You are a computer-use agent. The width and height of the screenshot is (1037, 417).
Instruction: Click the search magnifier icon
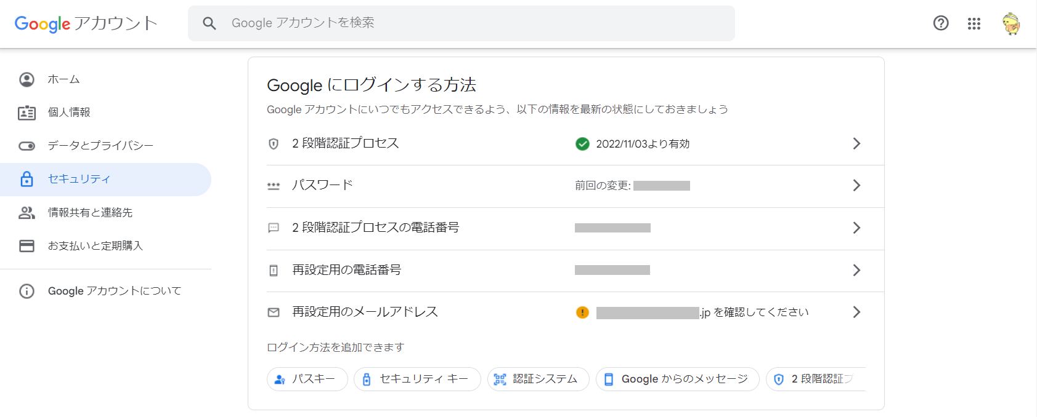click(x=209, y=23)
